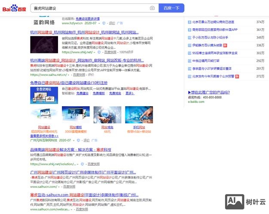The image size is (269, 214).
Task: Expand dropdown arrow after shkj.net/solution URL
Action: (77, 164)
